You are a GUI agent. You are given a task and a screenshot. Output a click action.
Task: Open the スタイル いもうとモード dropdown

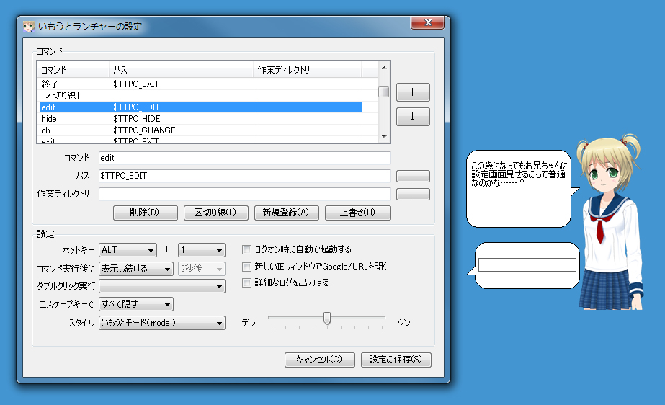point(161,323)
